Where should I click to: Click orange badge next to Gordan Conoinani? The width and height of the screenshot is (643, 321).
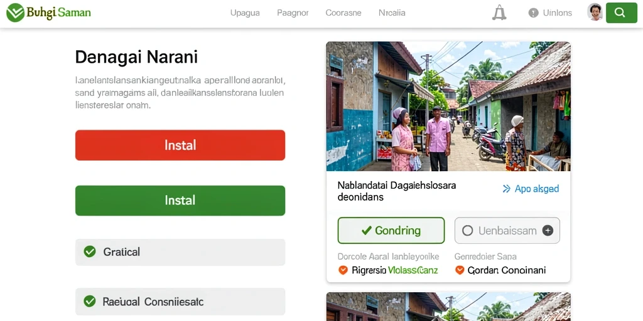[460, 270]
